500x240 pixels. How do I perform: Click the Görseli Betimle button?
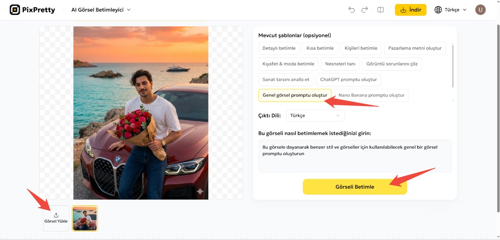pos(354,187)
